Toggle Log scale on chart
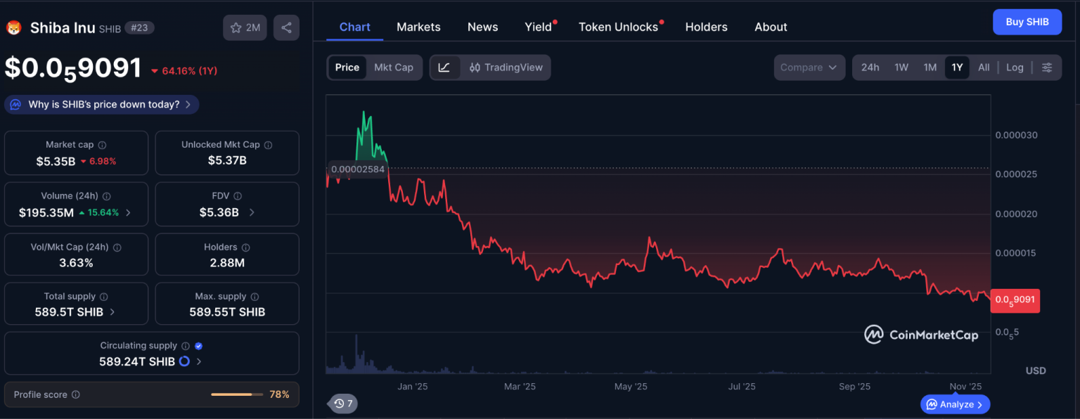This screenshot has width=1080, height=419. pos(1015,67)
